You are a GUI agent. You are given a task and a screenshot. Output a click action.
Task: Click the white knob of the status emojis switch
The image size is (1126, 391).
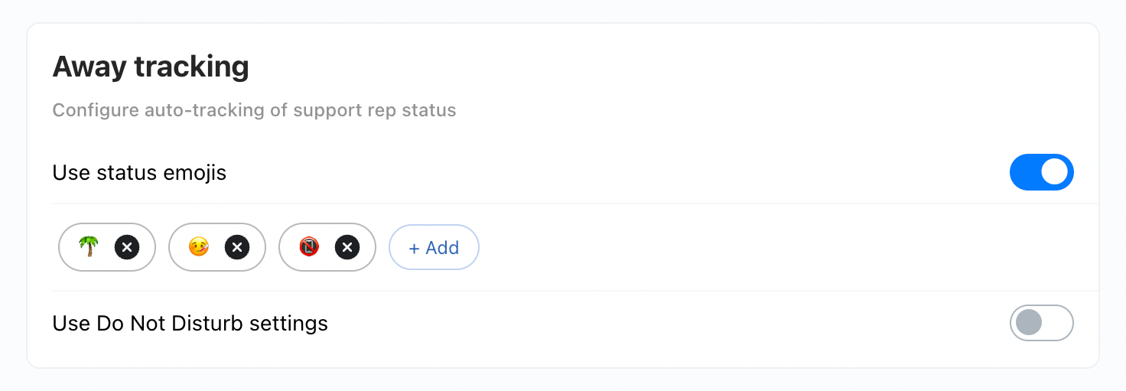tap(1054, 172)
